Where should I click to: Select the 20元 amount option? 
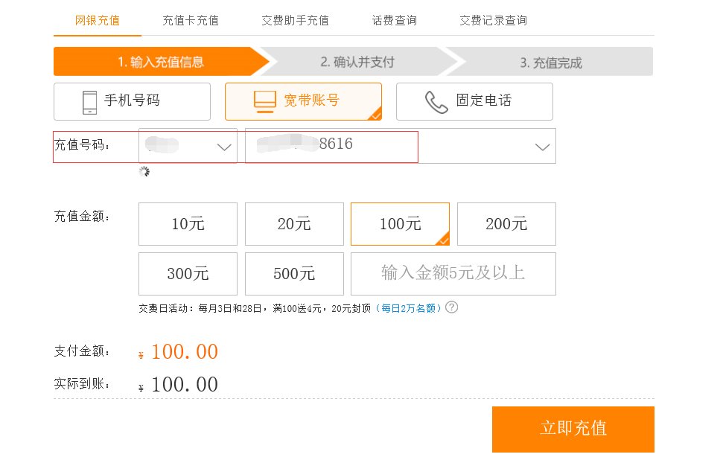[x=293, y=223]
